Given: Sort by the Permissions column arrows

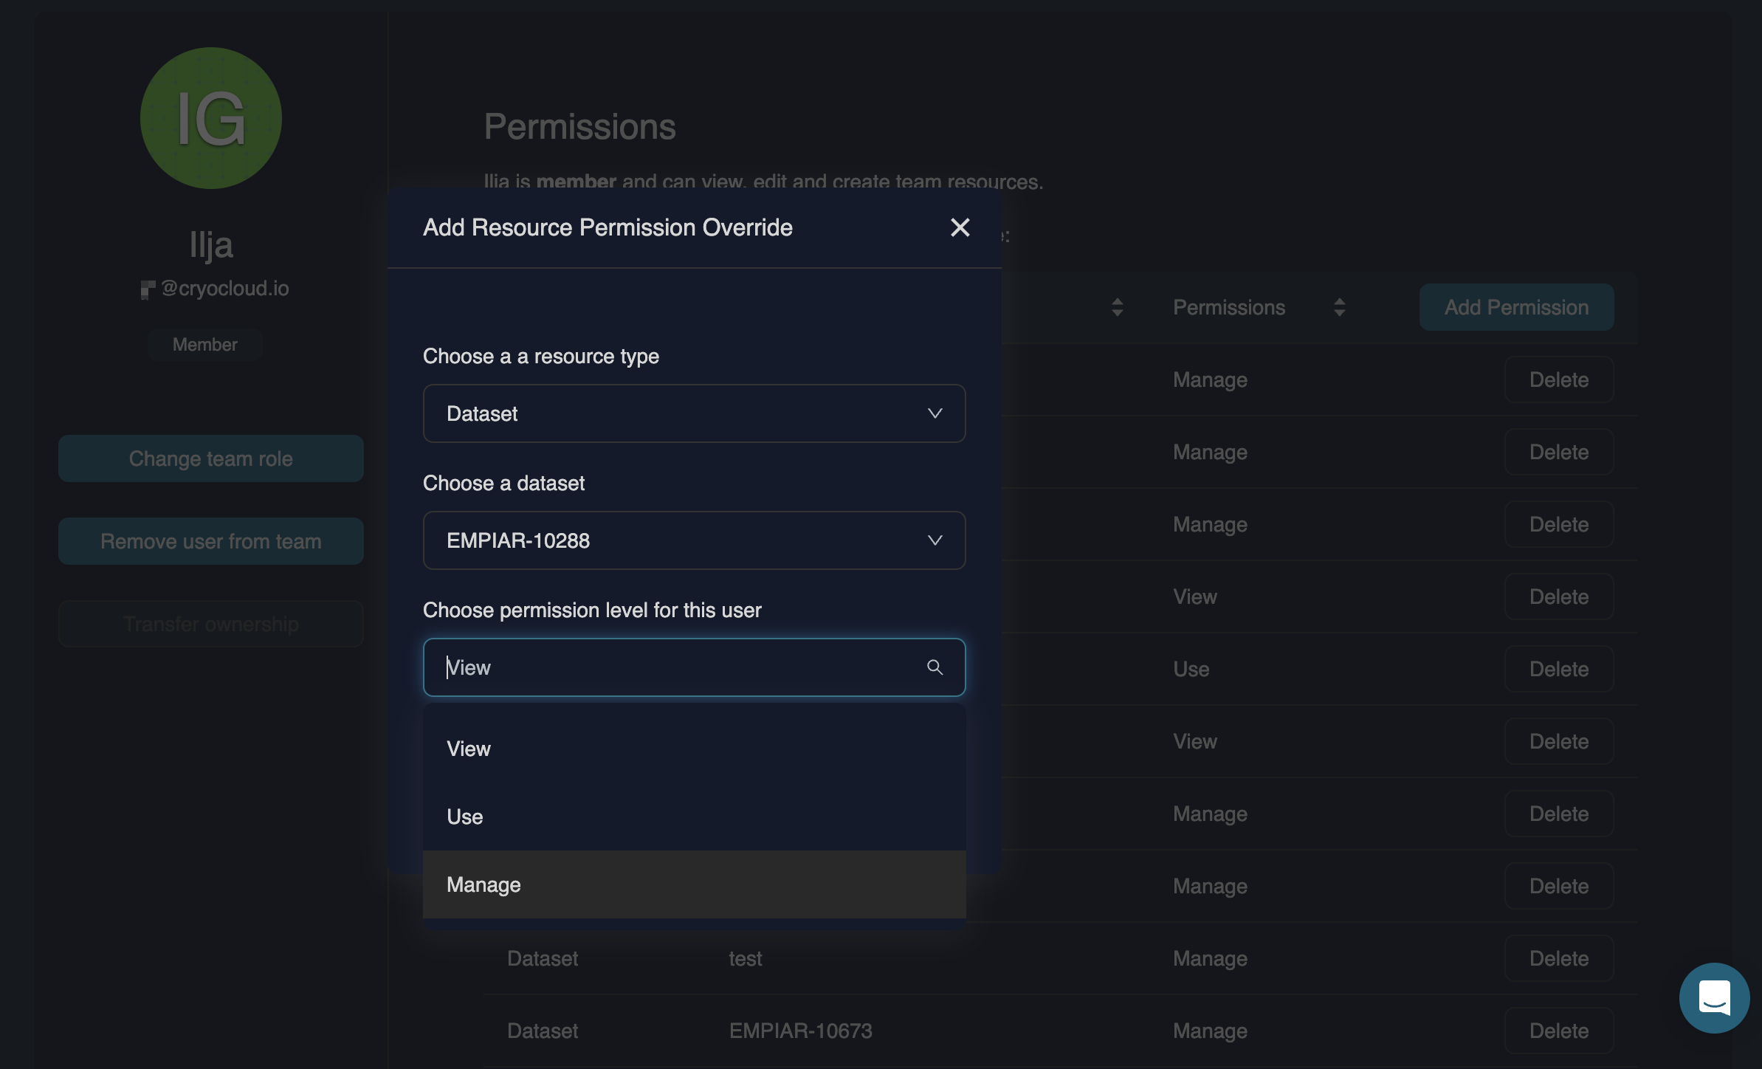Looking at the screenshot, I should click(x=1339, y=307).
